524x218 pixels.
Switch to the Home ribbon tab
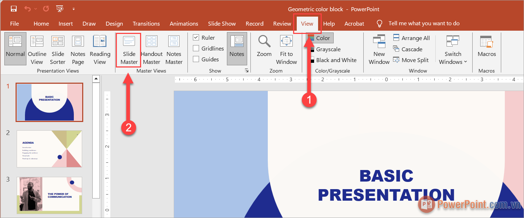pos(41,24)
